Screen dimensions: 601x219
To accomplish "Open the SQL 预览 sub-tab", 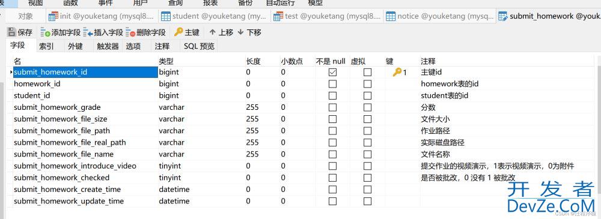I will 199,46.
